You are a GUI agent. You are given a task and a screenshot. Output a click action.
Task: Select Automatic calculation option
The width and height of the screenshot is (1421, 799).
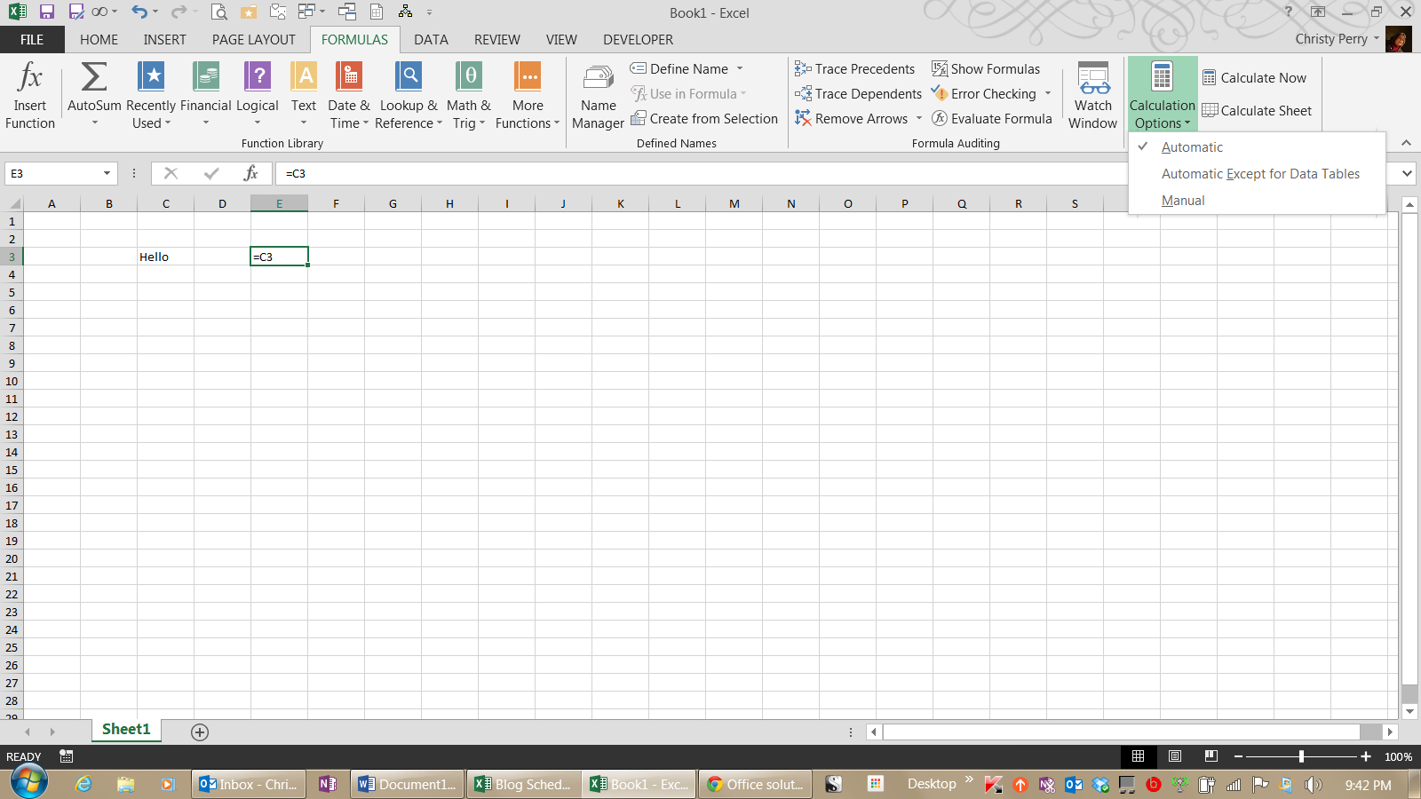pyautogui.click(x=1192, y=147)
